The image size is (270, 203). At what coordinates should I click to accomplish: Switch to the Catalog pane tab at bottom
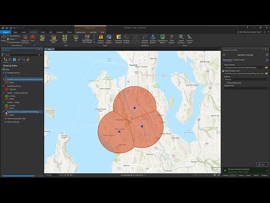coord(226,175)
